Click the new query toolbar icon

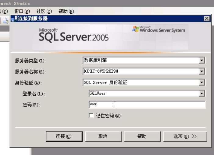(x=5, y=21)
